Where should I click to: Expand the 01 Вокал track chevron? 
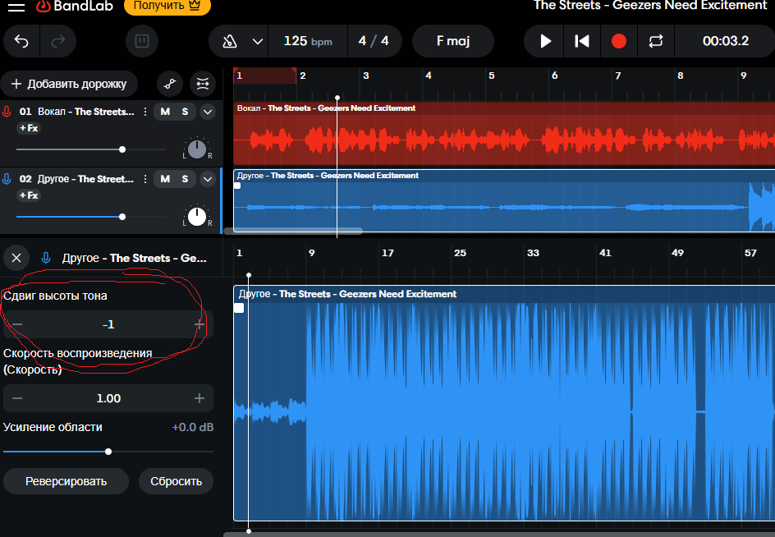(x=208, y=112)
